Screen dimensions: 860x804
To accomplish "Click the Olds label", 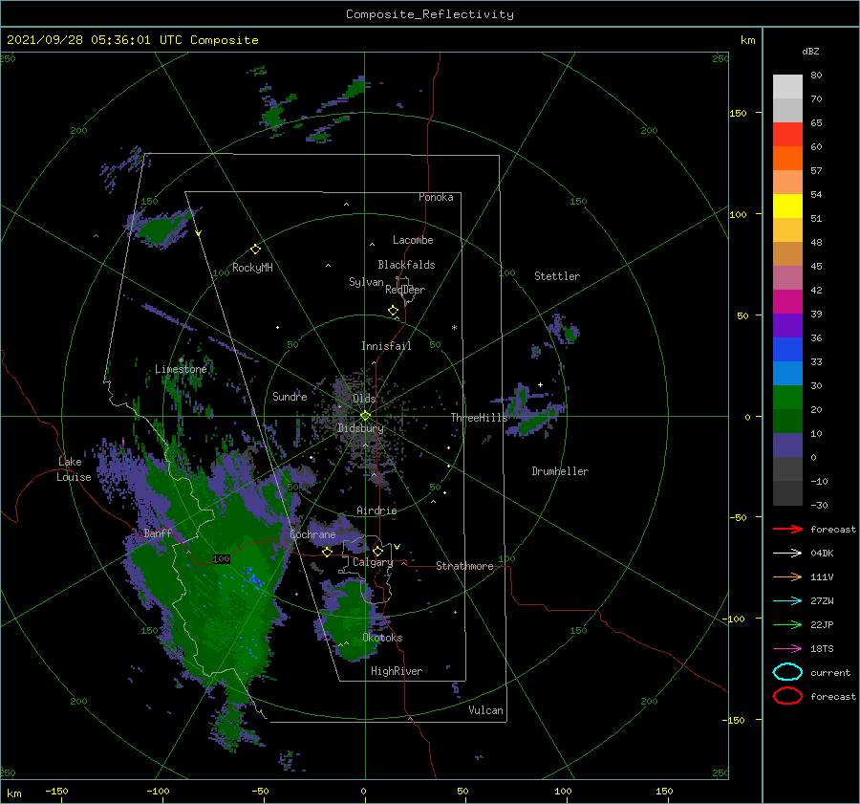I will (x=364, y=399).
